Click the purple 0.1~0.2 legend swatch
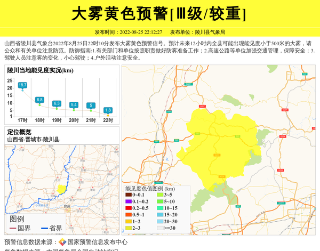Viewport: 320px width, 251px height. pos(129,201)
